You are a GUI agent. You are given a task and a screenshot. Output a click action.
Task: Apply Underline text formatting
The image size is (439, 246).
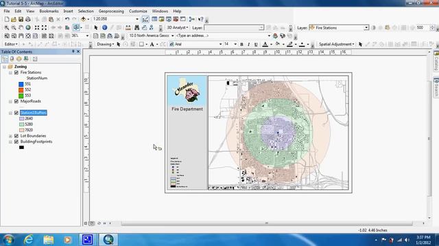[x=256, y=44]
